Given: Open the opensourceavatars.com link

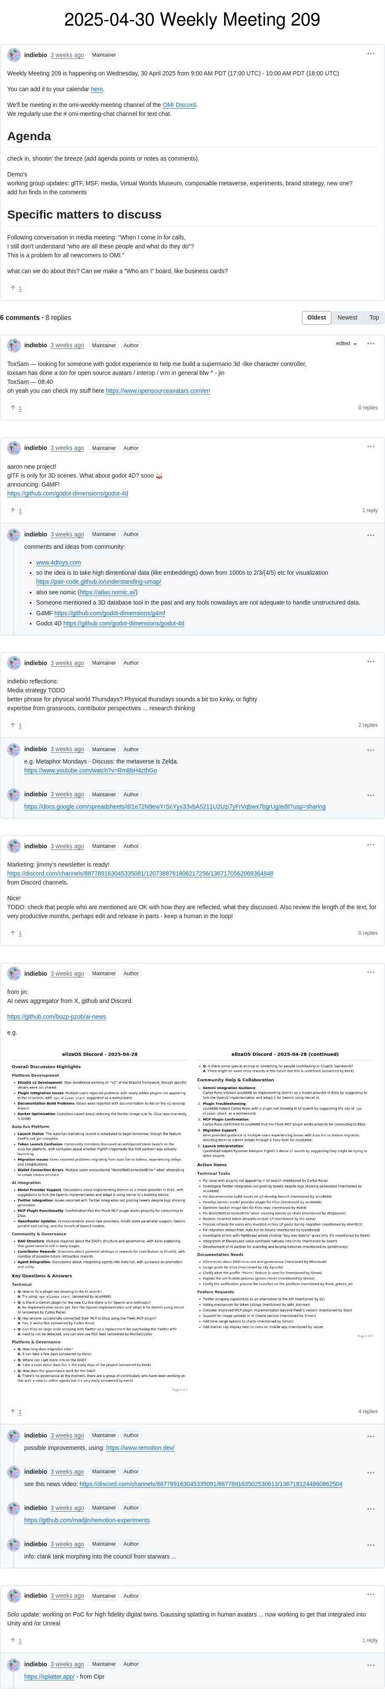Looking at the screenshot, I should (158, 391).
